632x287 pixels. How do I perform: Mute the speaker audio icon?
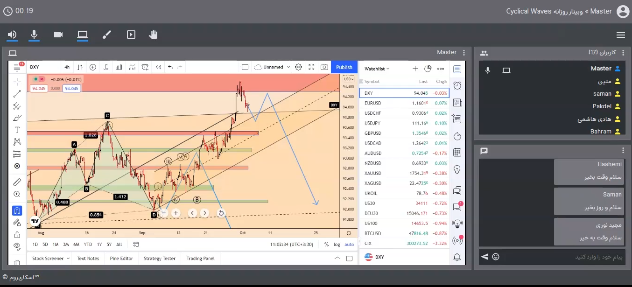tap(12, 35)
